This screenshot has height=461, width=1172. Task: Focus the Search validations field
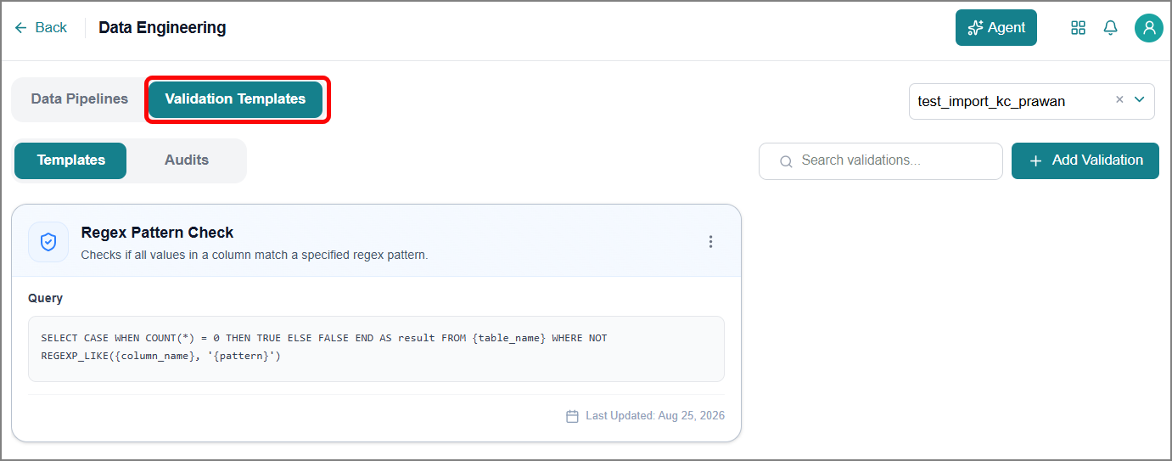881,161
